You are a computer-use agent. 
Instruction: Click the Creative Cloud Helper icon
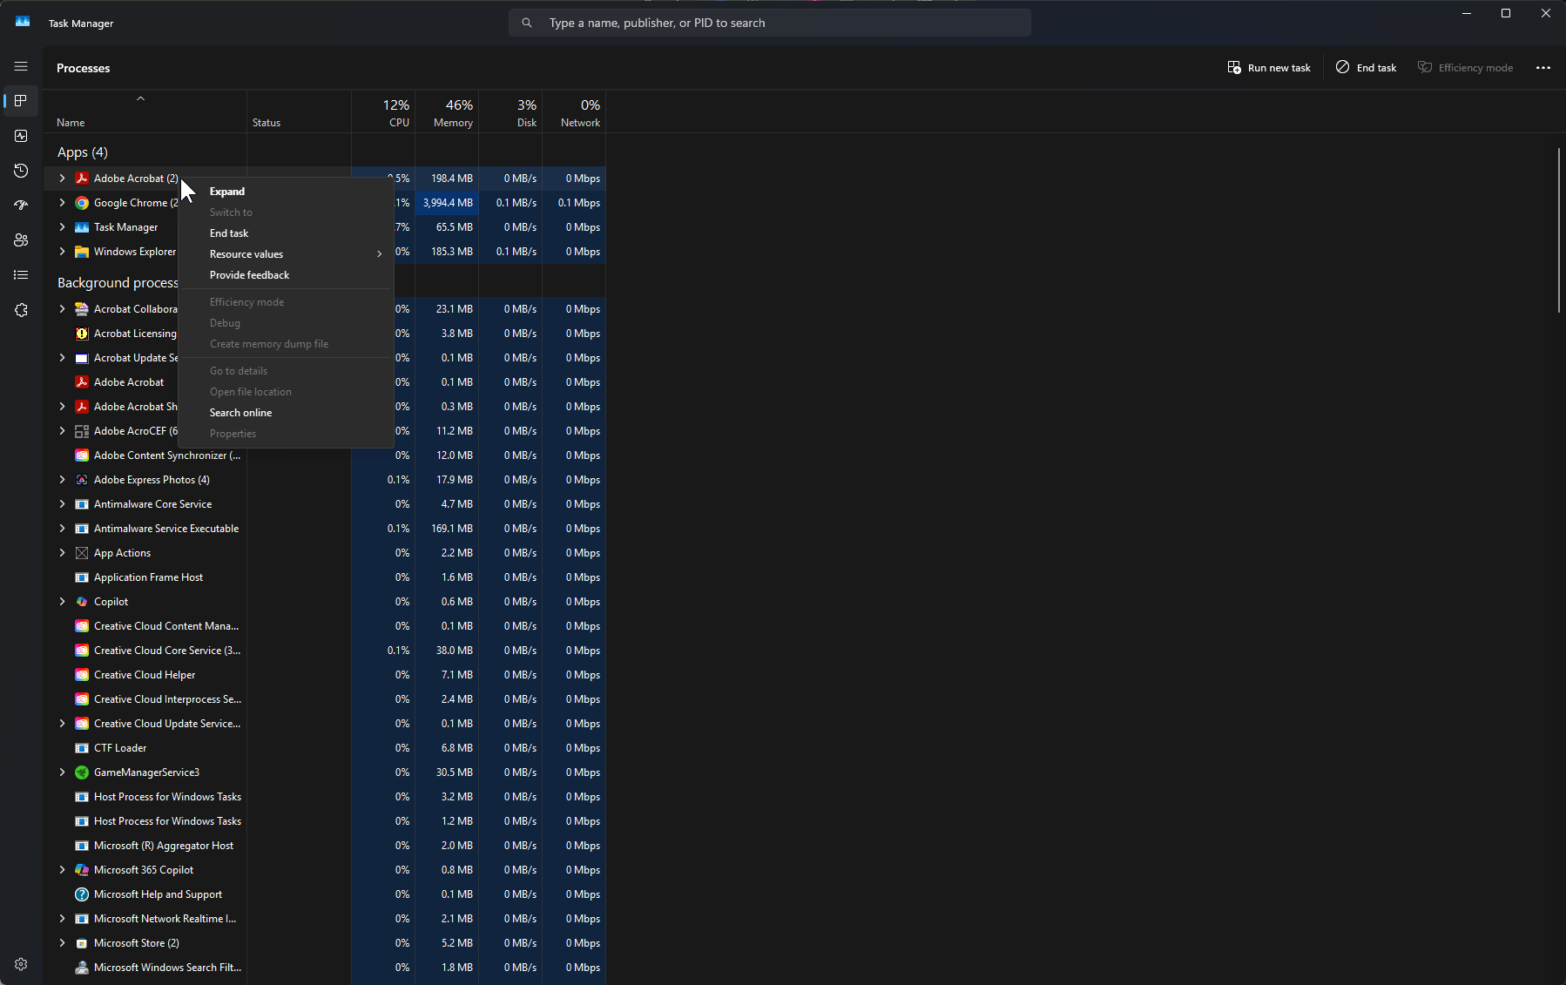click(82, 675)
